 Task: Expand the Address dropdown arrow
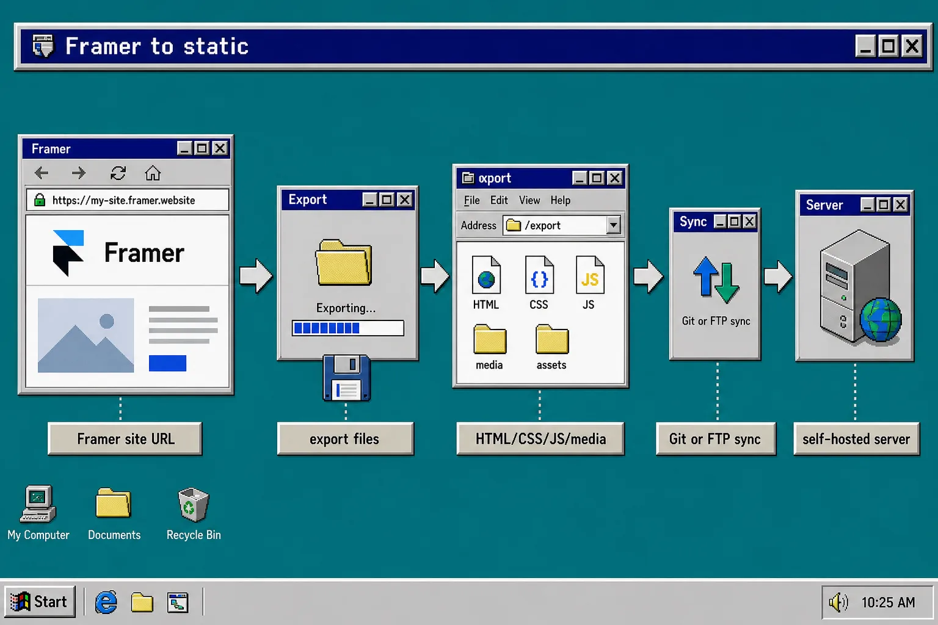pos(614,225)
